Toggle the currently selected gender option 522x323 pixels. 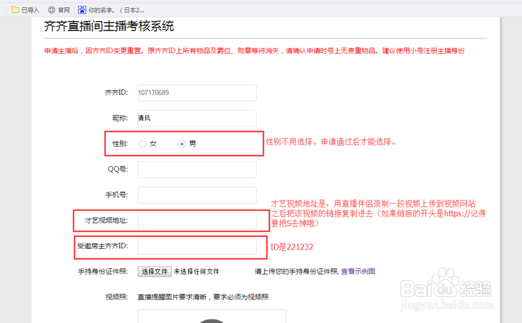(181, 143)
